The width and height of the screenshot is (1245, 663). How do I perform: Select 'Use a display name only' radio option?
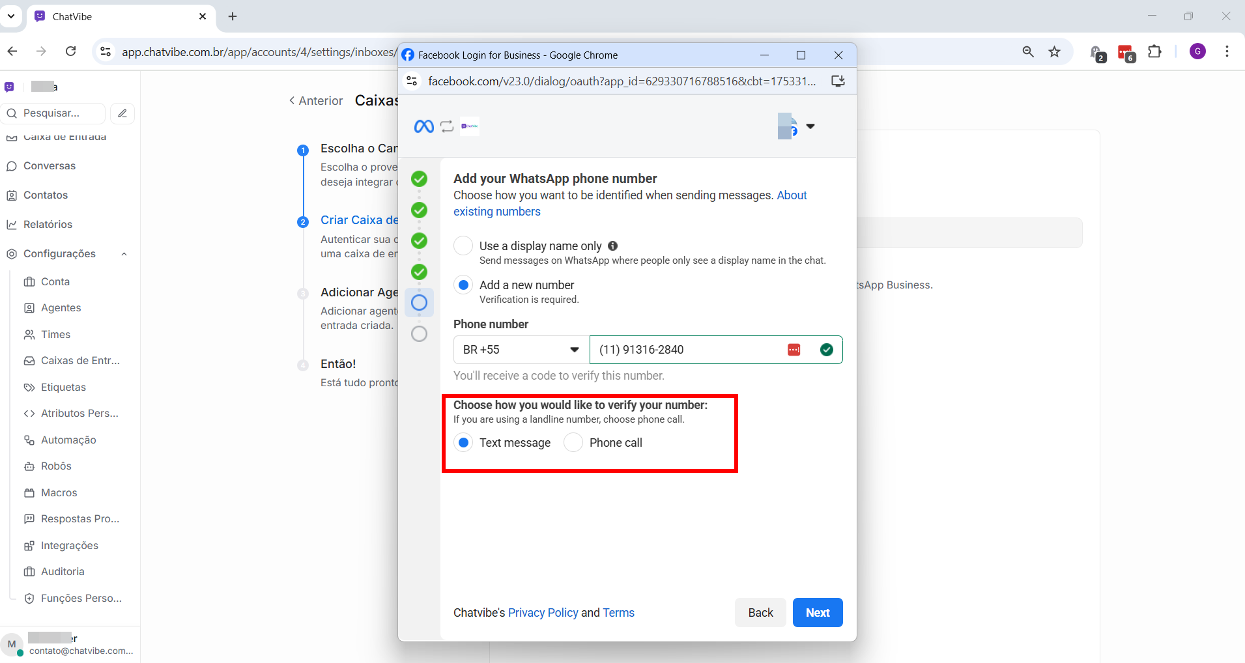point(463,246)
